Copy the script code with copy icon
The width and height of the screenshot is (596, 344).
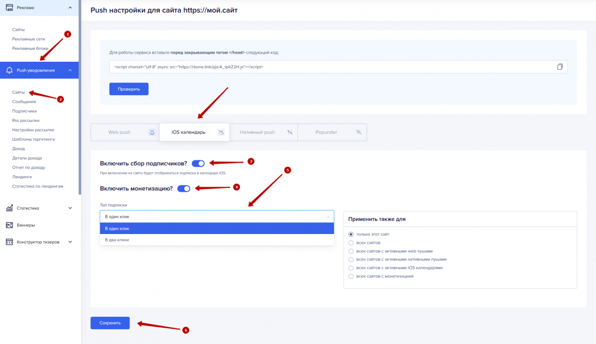pyautogui.click(x=560, y=67)
